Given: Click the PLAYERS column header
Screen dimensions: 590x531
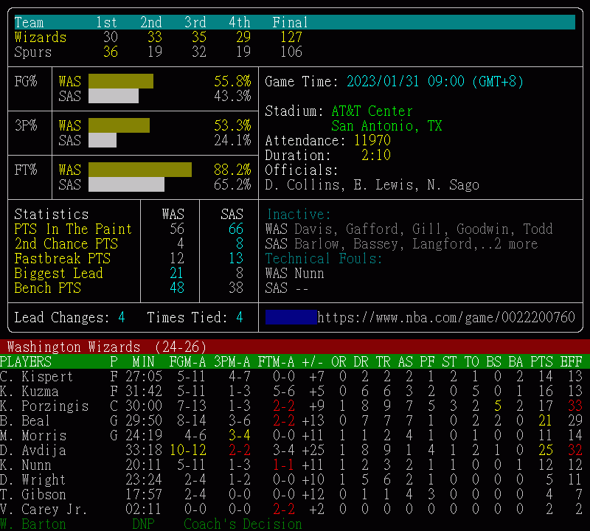Looking at the screenshot, I should pos(26,361).
